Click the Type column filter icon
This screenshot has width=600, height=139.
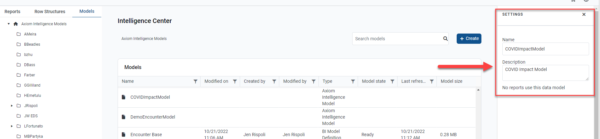click(353, 81)
